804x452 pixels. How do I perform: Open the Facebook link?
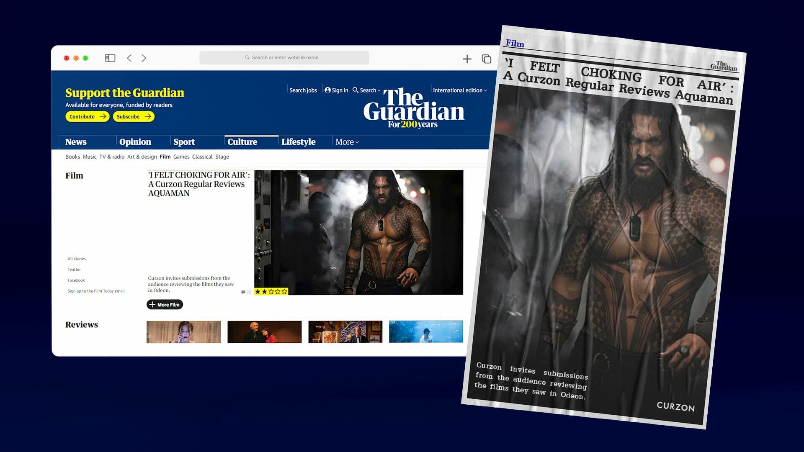(76, 280)
